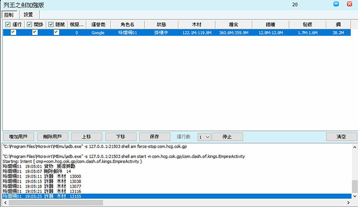Click the 38.2M steel value cell

coord(338,33)
